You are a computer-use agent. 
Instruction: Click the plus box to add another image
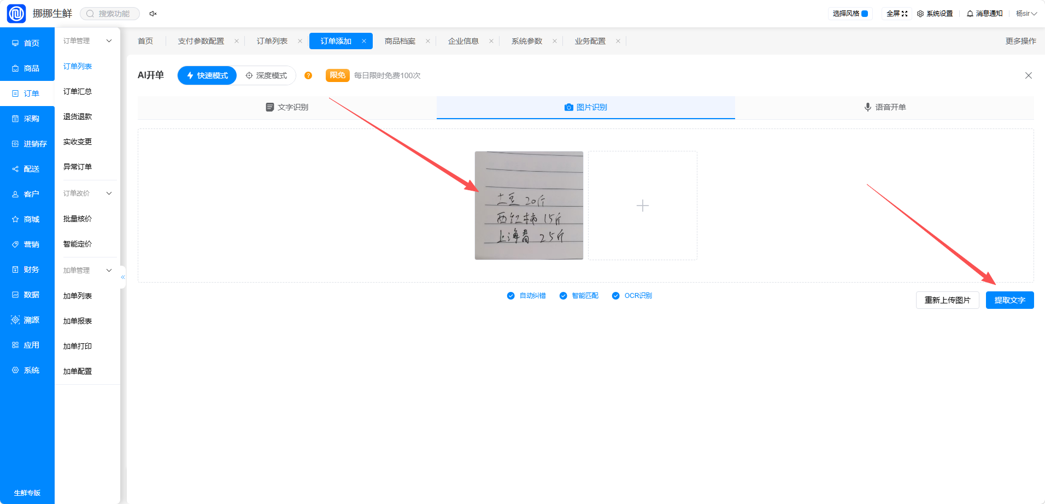click(x=643, y=206)
